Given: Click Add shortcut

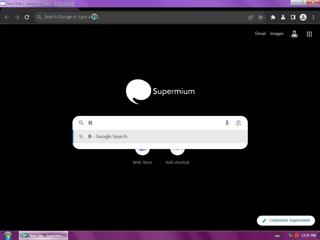Looking at the screenshot, I should tap(177, 157).
